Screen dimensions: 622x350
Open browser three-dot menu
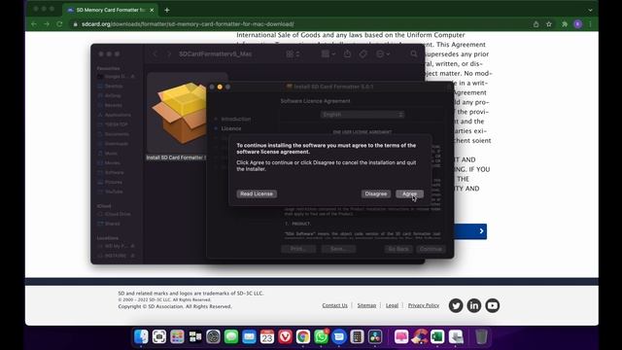point(590,24)
